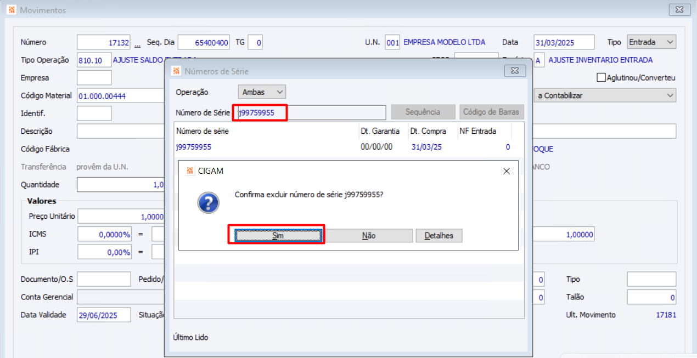Click the Documento/O.S input field

click(104, 279)
